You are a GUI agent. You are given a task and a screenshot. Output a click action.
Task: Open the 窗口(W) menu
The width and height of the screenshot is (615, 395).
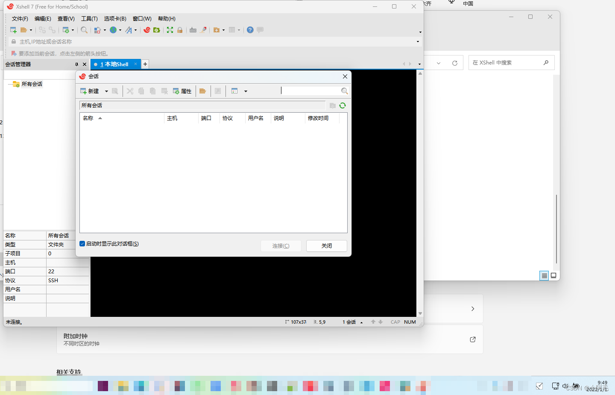(x=142, y=19)
